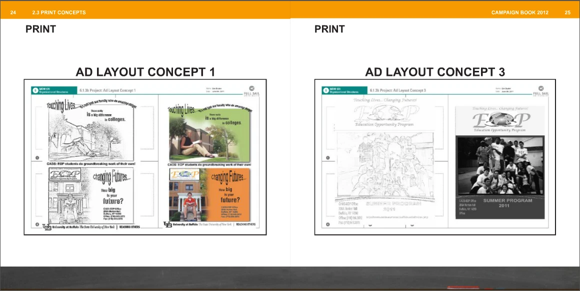Image resolution: width=580 pixels, height=291 pixels.
Task: Click page number 24 in the header
Action: (13, 12)
